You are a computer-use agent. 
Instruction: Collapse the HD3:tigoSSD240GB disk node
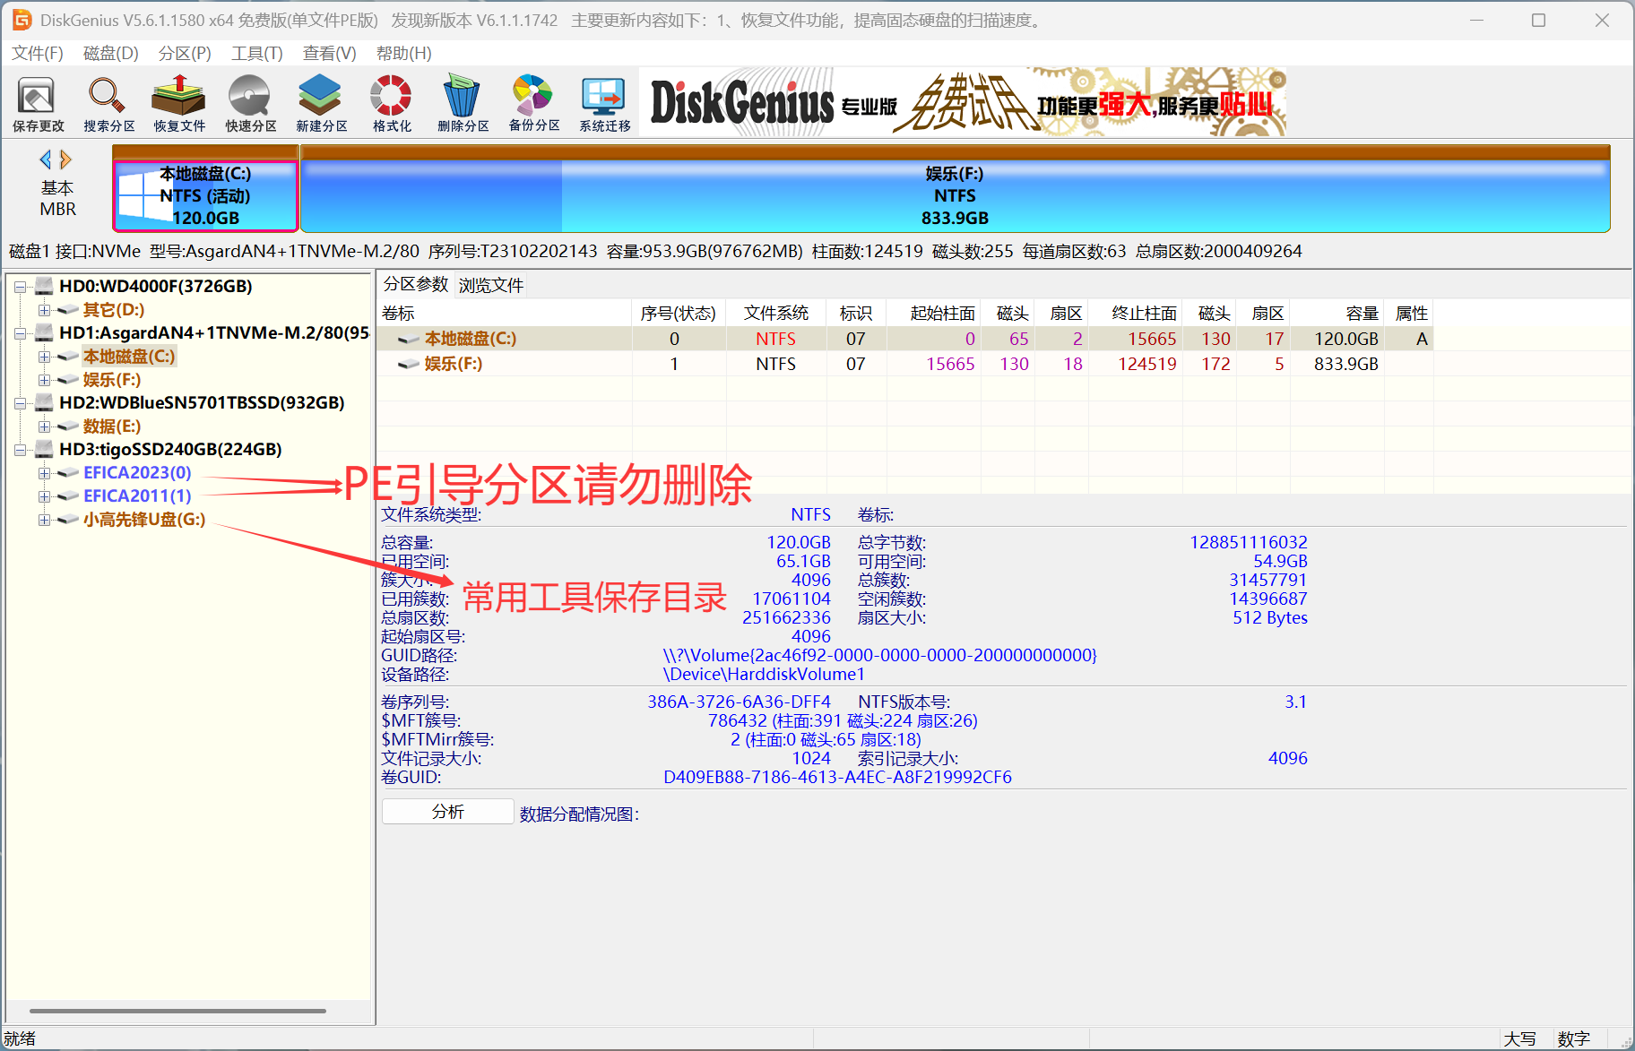click(20, 450)
